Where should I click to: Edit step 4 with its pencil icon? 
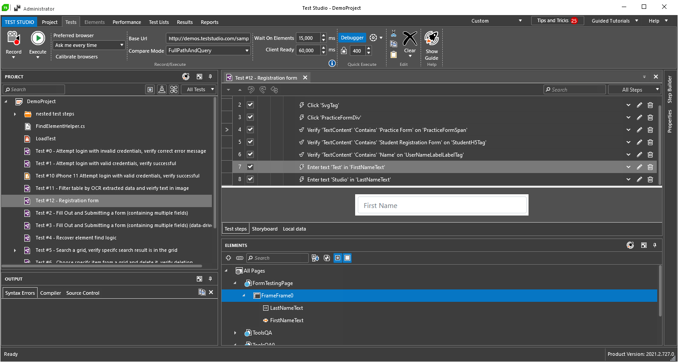(x=639, y=130)
